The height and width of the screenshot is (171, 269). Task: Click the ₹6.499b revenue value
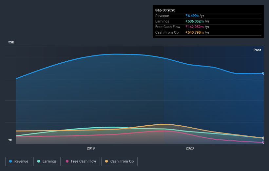[192, 16]
